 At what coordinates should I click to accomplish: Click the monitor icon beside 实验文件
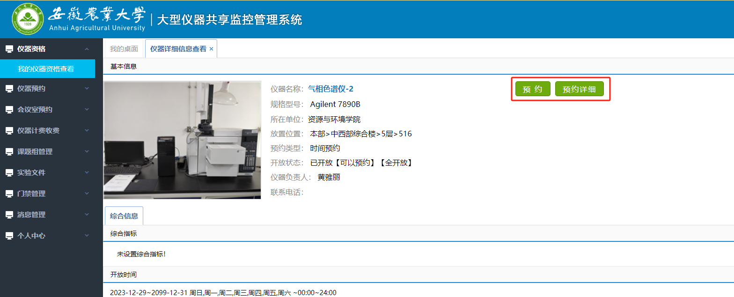pyautogui.click(x=9, y=173)
